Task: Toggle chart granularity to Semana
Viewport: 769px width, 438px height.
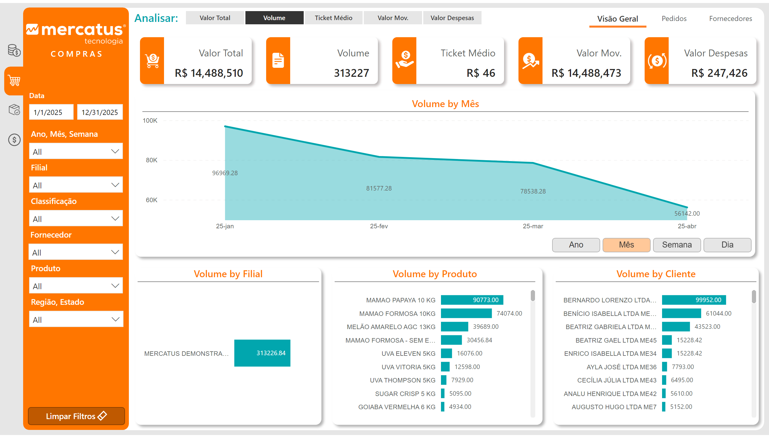Action: pos(676,245)
